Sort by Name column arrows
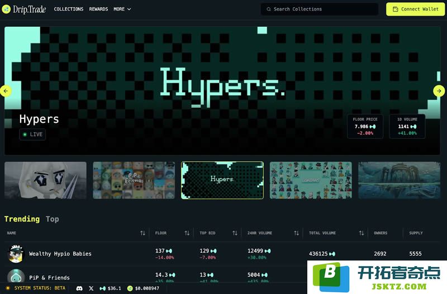The height and width of the screenshot is (294, 447). coord(143,233)
